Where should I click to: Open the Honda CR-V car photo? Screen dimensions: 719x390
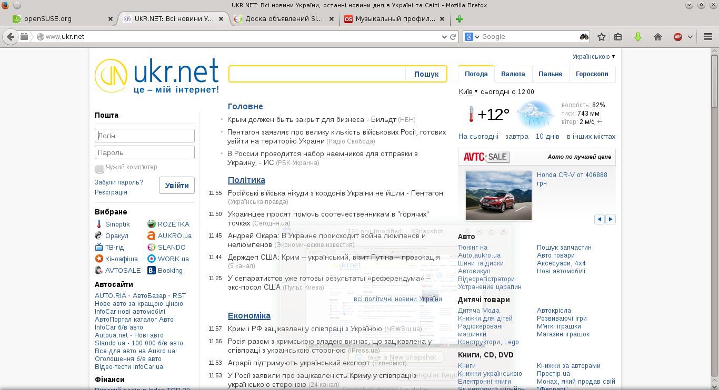click(x=498, y=196)
